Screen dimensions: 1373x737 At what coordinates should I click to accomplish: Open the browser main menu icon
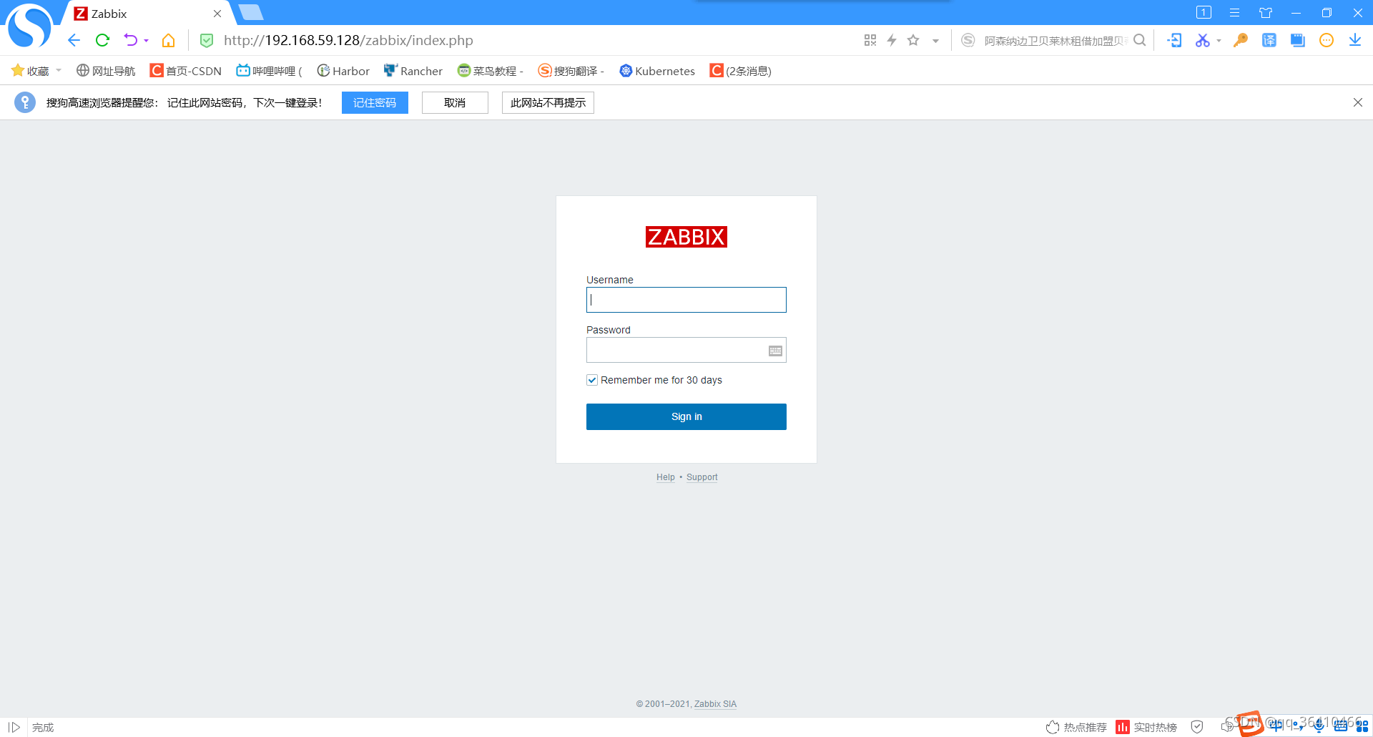tap(1234, 13)
